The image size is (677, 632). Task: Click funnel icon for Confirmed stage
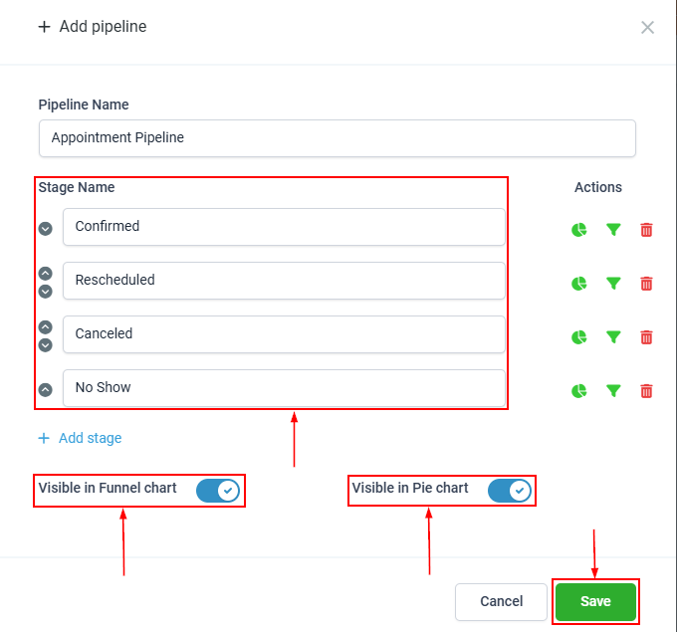pyautogui.click(x=613, y=230)
